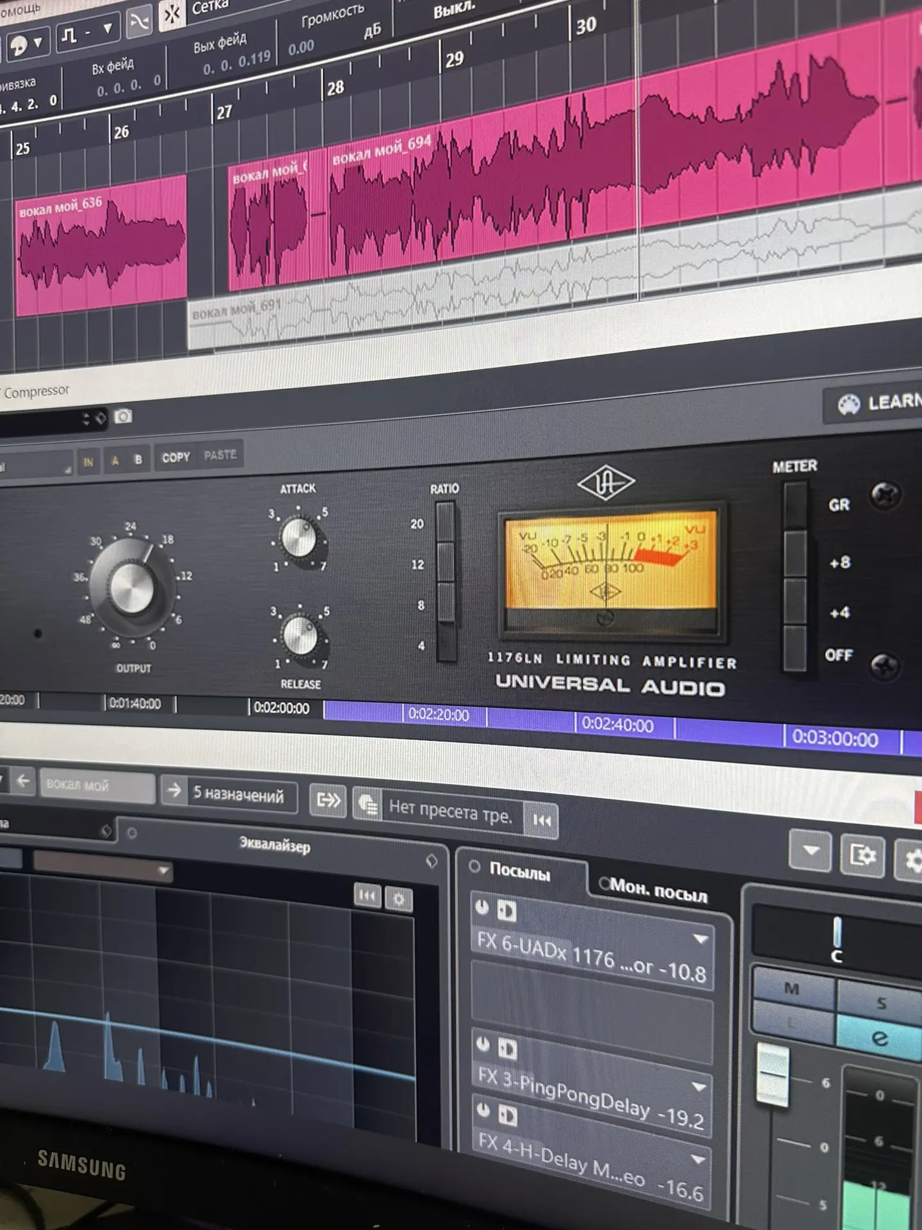
Task: Click the COPY button in the 1176 plugin
Action: (x=176, y=457)
